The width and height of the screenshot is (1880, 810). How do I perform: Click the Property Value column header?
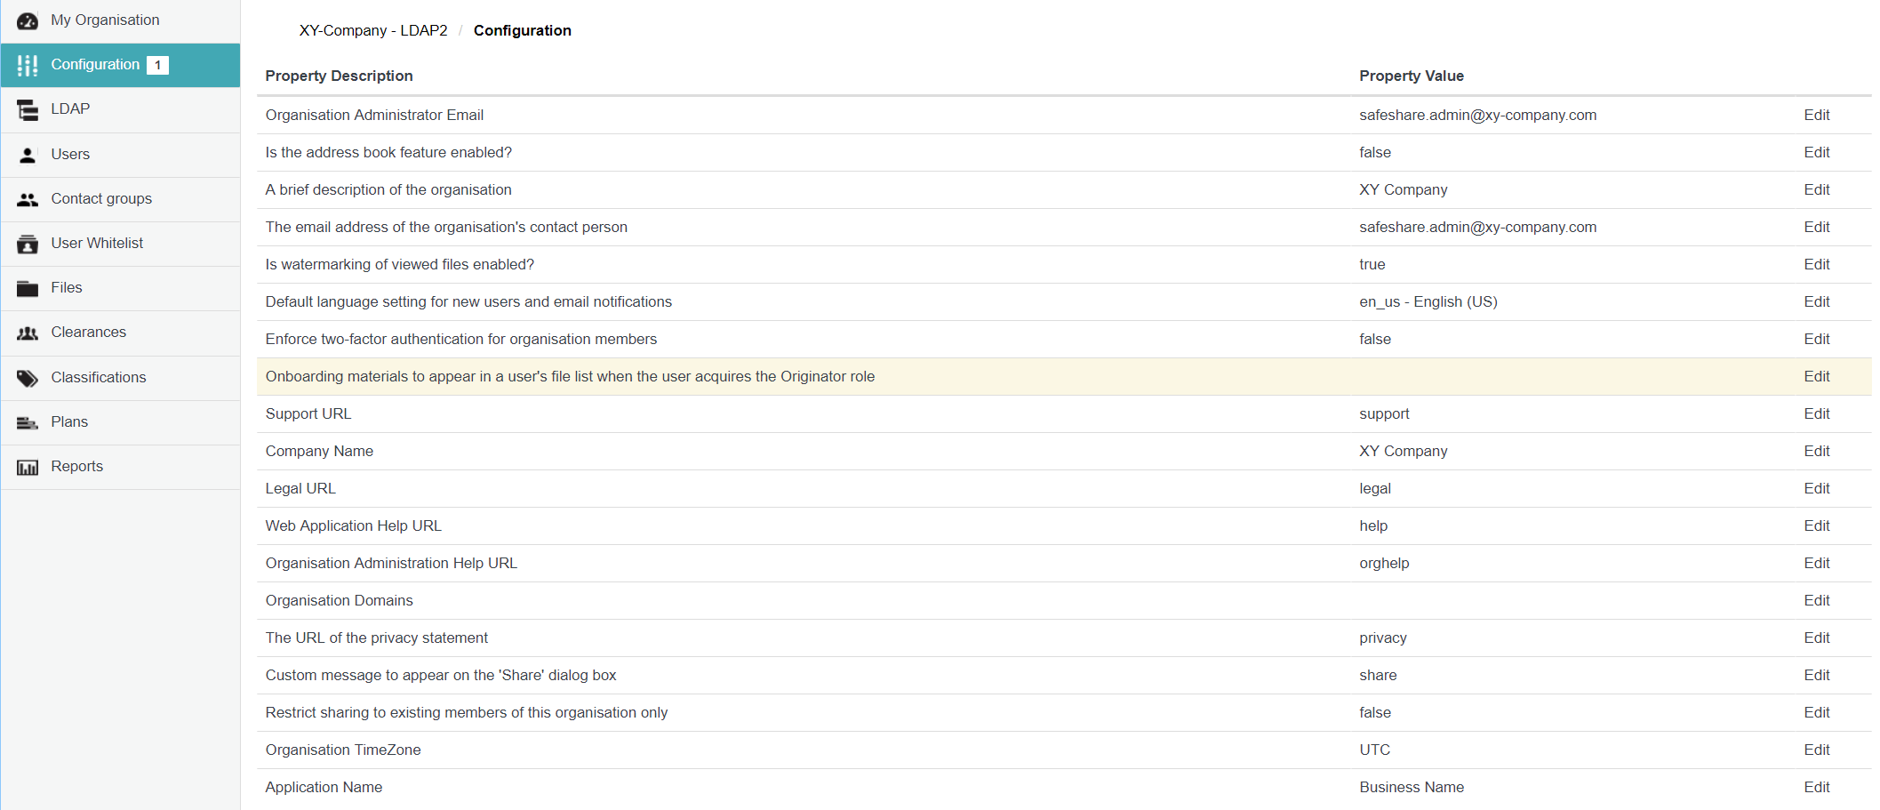(x=1411, y=76)
